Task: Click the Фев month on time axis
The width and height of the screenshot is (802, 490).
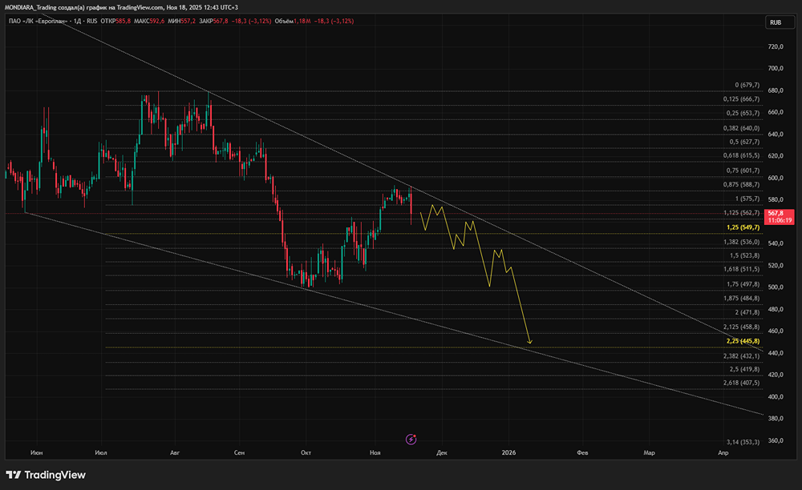Action: pyautogui.click(x=582, y=452)
